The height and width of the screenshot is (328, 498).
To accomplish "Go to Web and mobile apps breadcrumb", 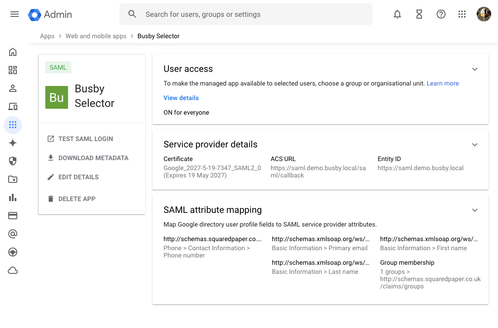I will (96, 36).
